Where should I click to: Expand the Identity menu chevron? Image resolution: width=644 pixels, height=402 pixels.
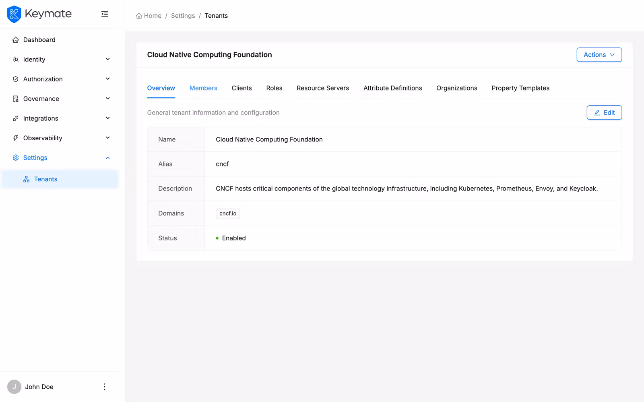coord(107,59)
